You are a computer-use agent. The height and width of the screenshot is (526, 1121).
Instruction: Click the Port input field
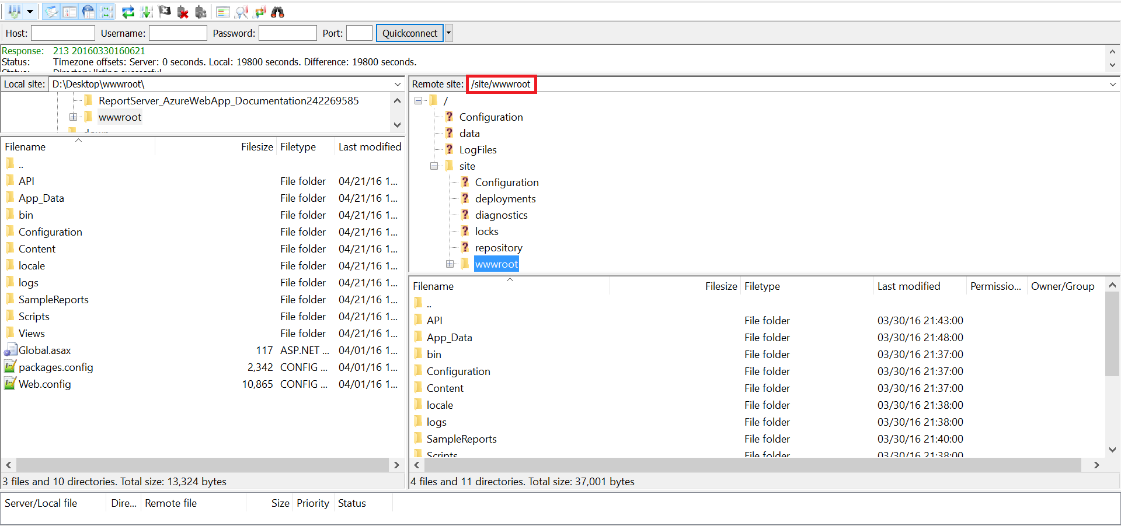pos(359,33)
